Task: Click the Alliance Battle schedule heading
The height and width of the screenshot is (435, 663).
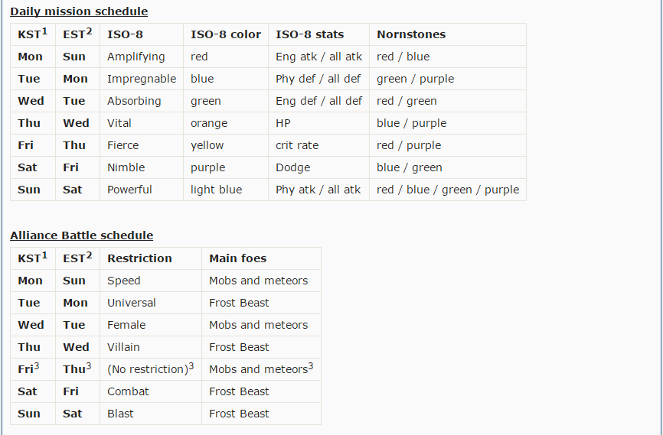Action: [x=81, y=235]
